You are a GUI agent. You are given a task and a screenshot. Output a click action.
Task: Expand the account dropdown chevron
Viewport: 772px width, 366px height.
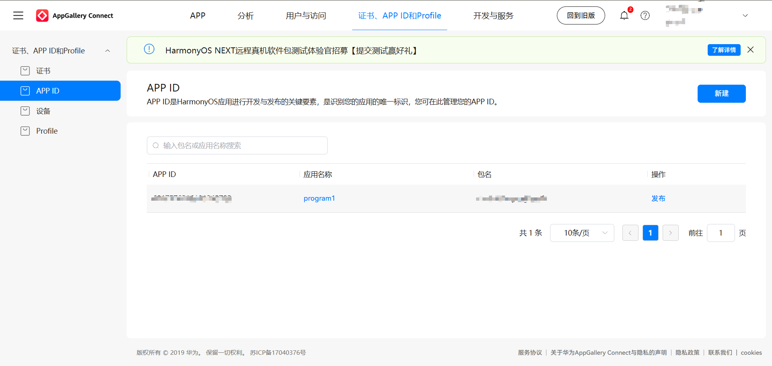coord(745,16)
